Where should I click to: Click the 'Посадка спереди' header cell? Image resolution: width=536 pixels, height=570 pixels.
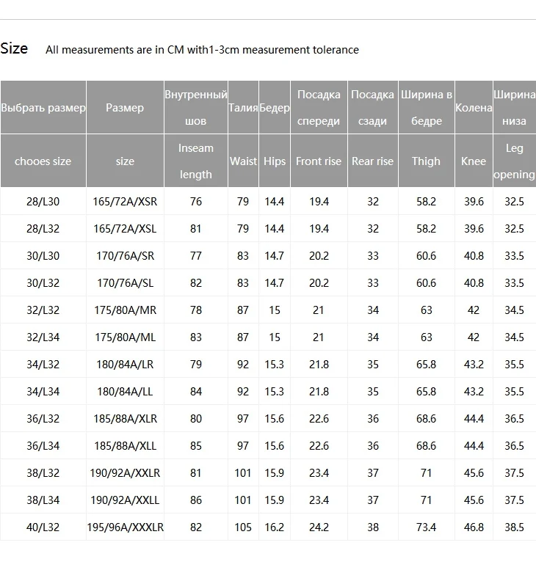[x=319, y=108]
